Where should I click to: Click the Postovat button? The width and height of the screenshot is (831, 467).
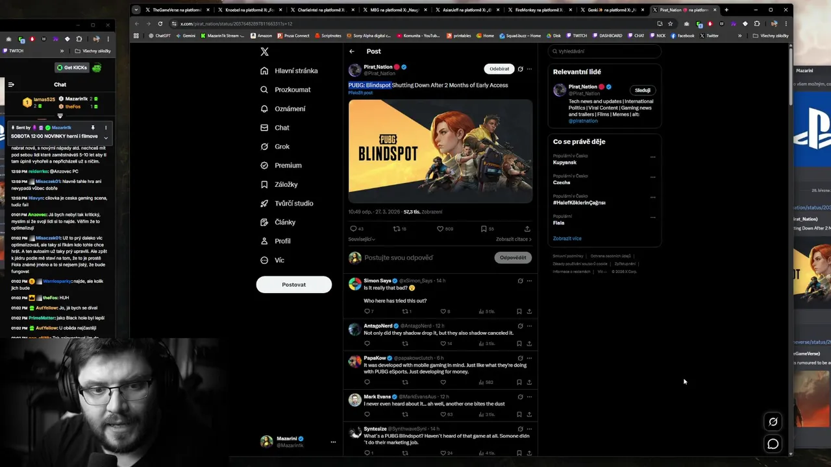tap(293, 285)
